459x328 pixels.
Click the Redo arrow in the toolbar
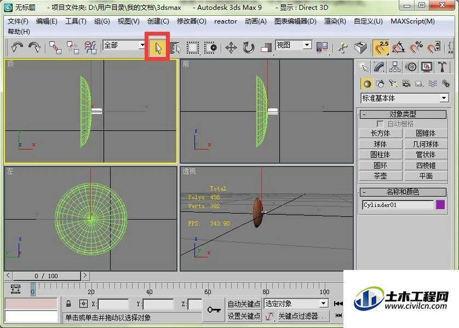click(x=35, y=47)
